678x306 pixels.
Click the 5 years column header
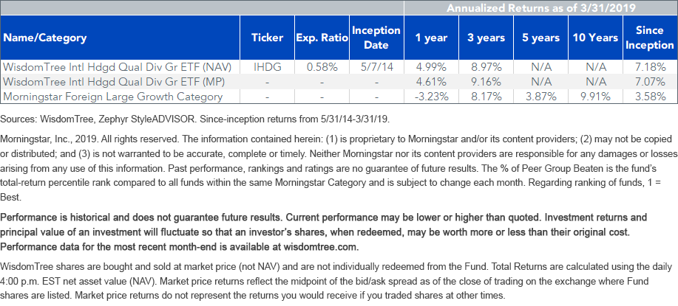(x=540, y=38)
